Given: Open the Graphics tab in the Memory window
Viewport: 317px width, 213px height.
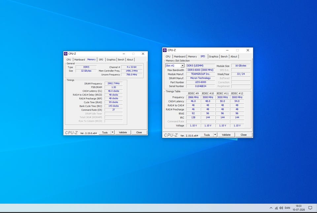Looking at the screenshot, I should [111, 60].
